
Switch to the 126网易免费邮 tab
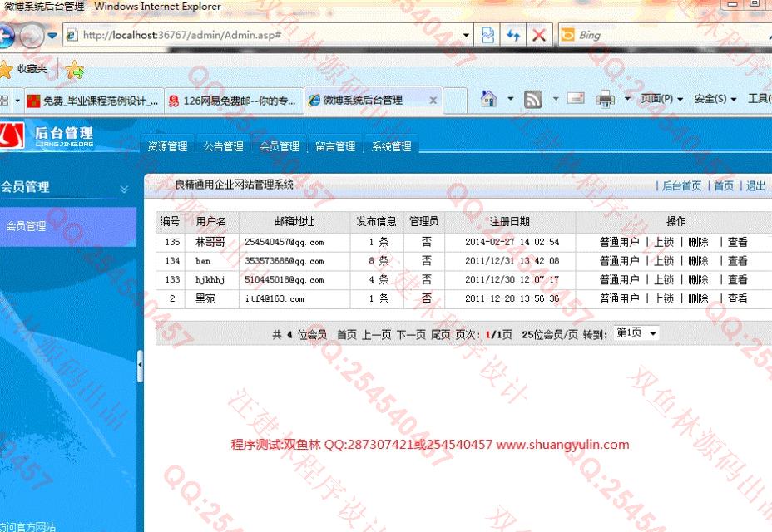pyautogui.click(x=233, y=101)
